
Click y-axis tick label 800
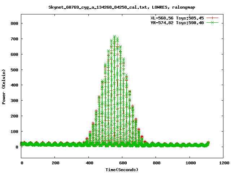pyautogui.click(x=14, y=23)
